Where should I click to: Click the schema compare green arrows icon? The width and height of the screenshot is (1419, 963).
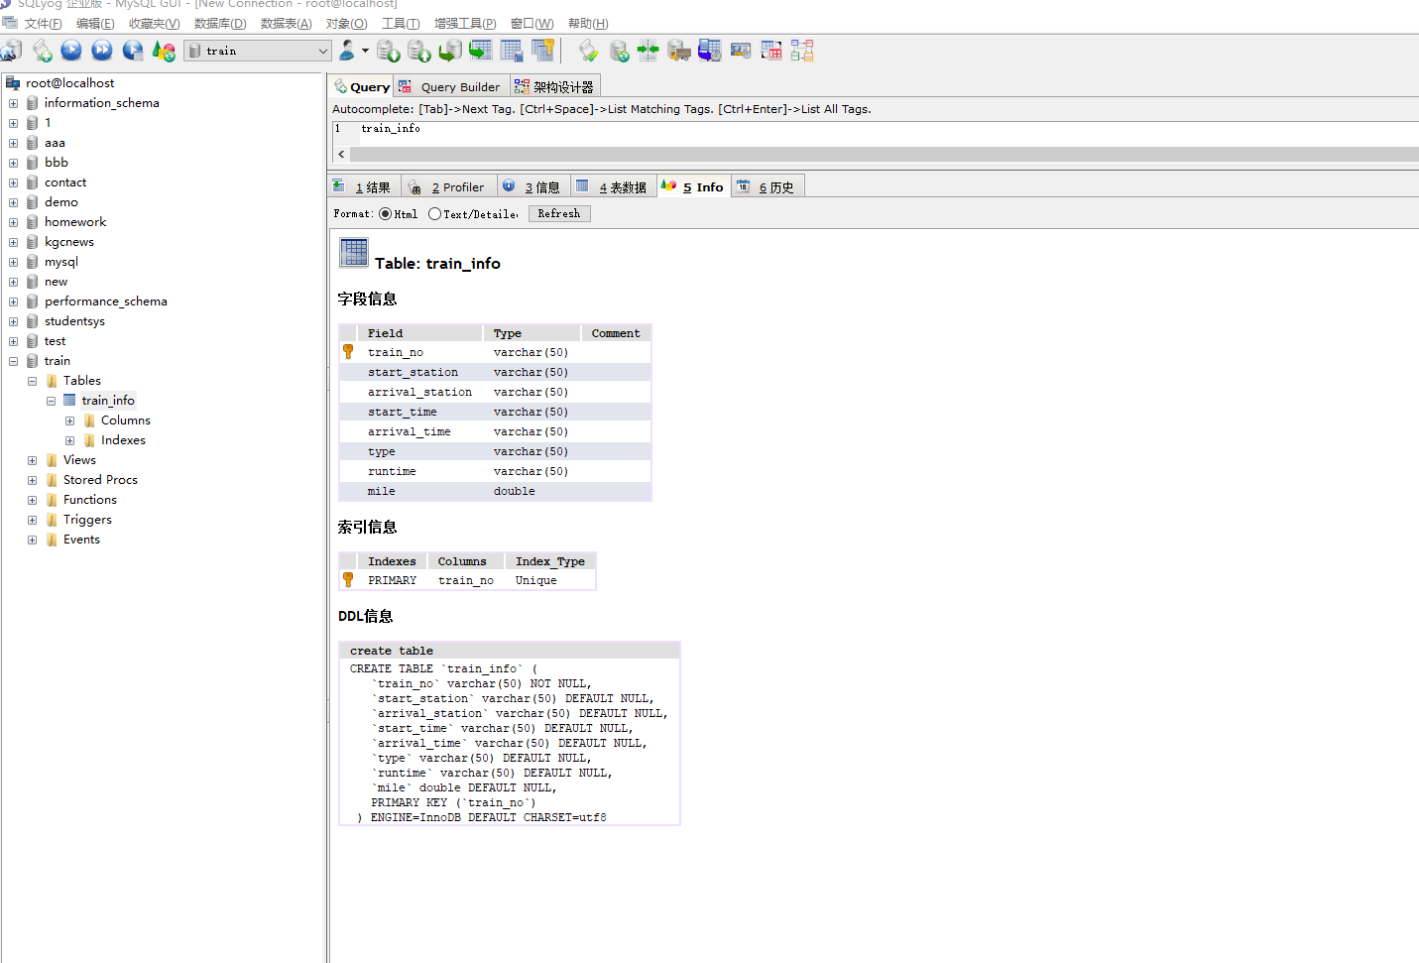[649, 51]
